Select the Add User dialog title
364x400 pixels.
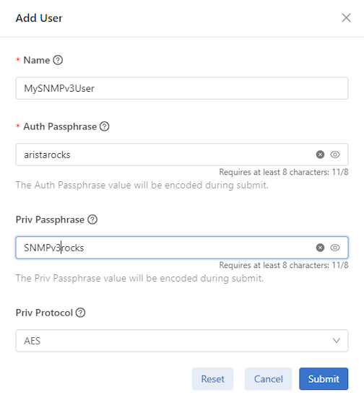(x=39, y=18)
